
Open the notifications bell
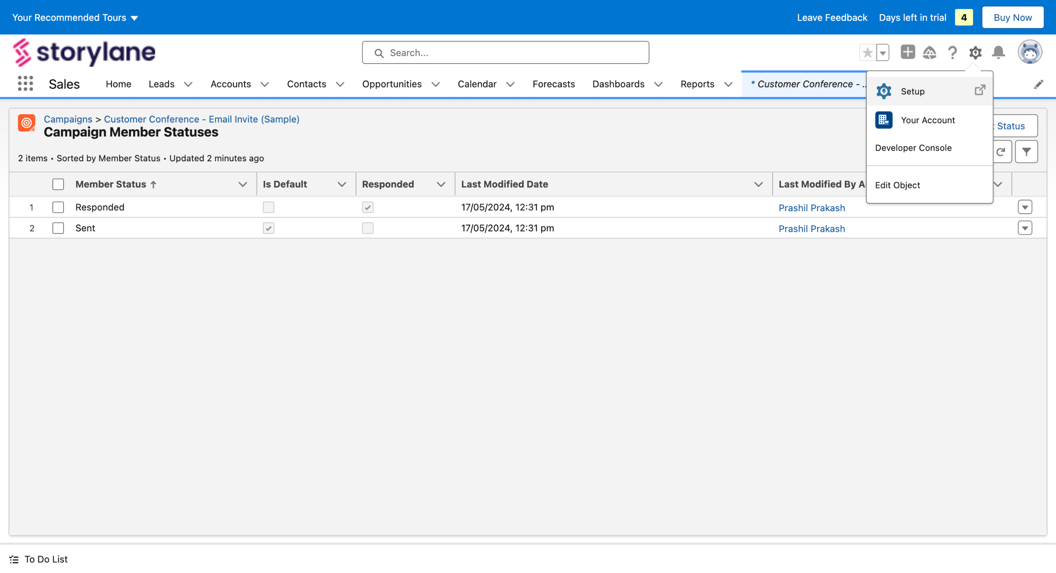pyautogui.click(x=998, y=53)
